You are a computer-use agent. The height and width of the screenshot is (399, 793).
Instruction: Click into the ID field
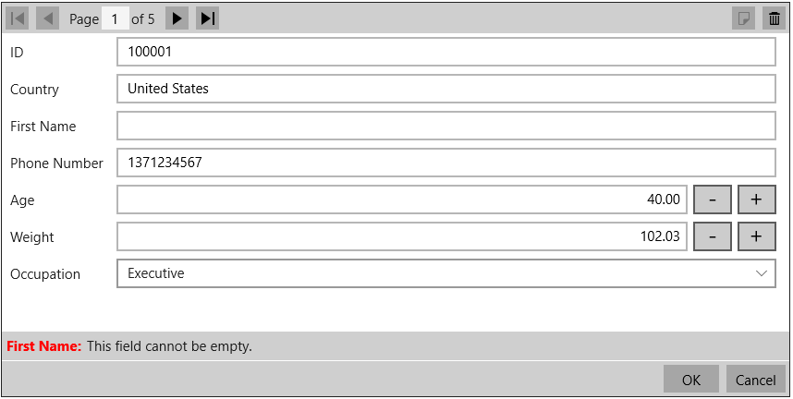click(x=445, y=53)
